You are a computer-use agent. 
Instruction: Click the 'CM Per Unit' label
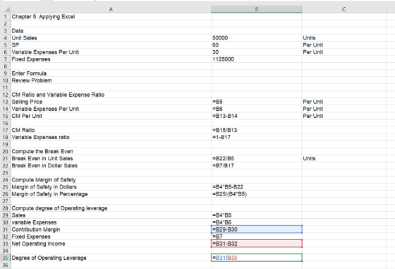click(x=111, y=116)
